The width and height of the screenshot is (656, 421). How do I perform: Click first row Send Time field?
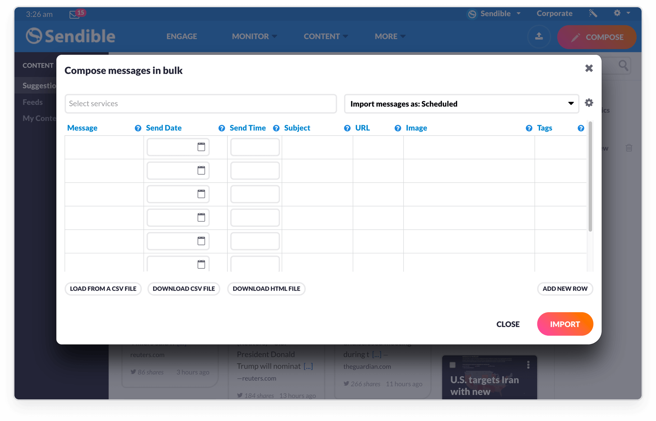tap(255, 147)
